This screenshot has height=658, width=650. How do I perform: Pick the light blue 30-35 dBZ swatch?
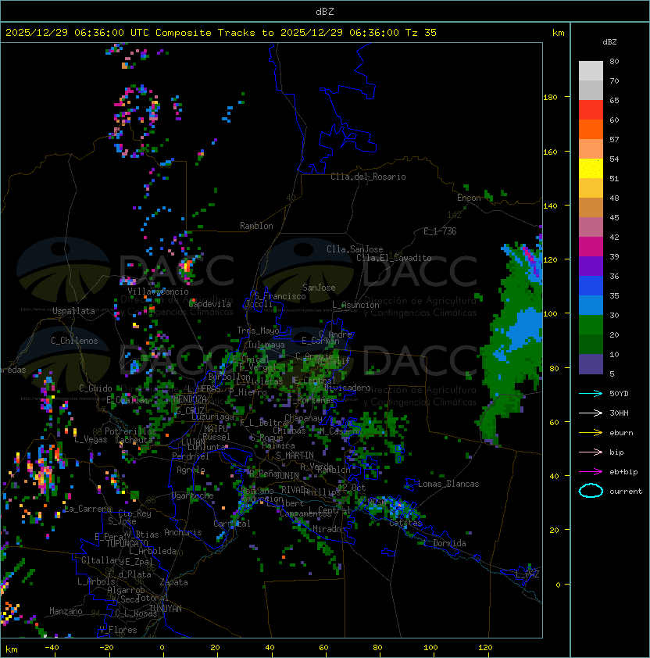591,305
